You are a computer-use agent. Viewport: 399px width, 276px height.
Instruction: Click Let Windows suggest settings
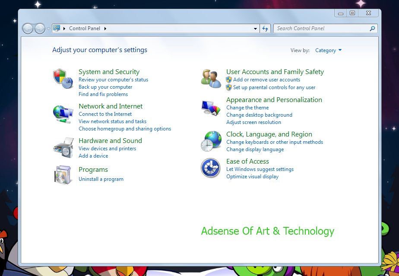click(260, 169)
